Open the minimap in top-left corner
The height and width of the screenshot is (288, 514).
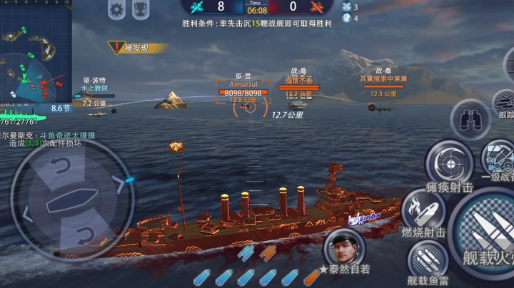pyautogui.click(x=36, y=52)
